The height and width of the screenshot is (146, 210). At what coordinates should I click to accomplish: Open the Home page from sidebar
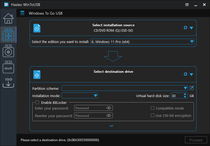[x=8, y=18]
